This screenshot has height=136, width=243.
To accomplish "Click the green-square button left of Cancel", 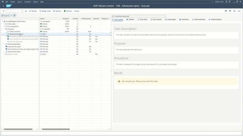I will pos(68,11).
